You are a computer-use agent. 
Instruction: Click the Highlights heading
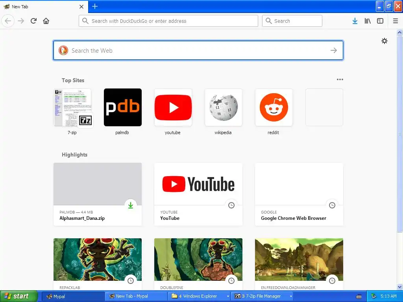coord(74,155)
